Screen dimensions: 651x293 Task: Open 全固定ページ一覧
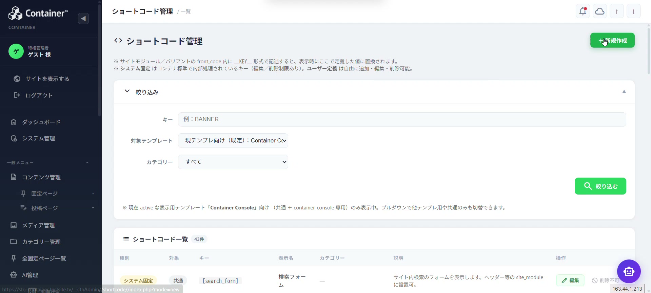point(44,258)
